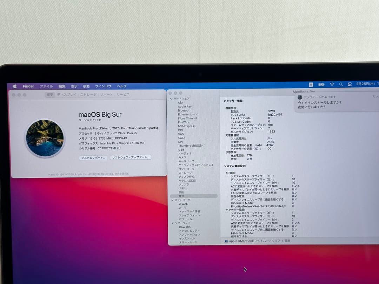Select NVMExpress in the sidebar
The width and height of the screenshot is (379, 284).
187,126
